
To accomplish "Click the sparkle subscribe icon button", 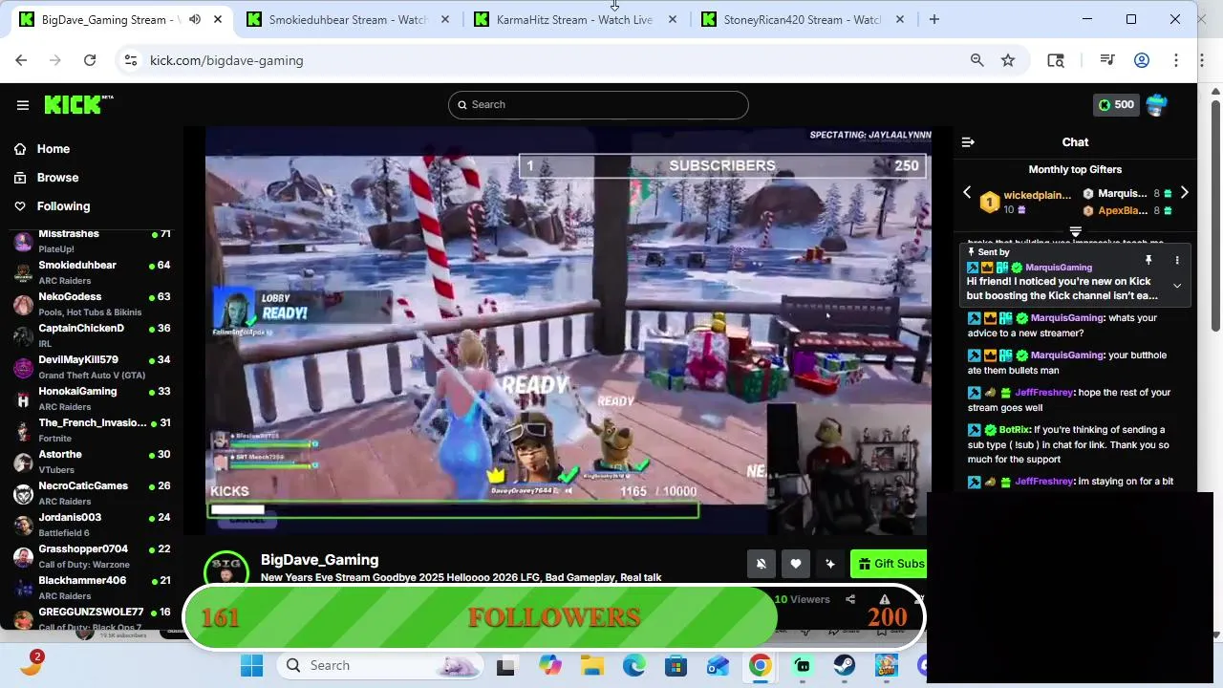I will click(x=830, y=564).
